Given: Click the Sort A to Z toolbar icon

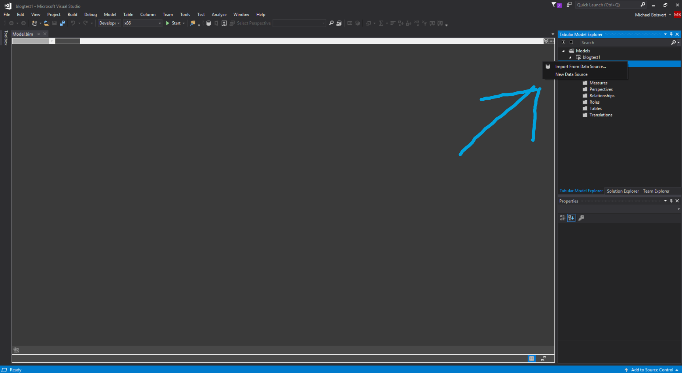Looking at the screenshot, I should pos(401,23).
